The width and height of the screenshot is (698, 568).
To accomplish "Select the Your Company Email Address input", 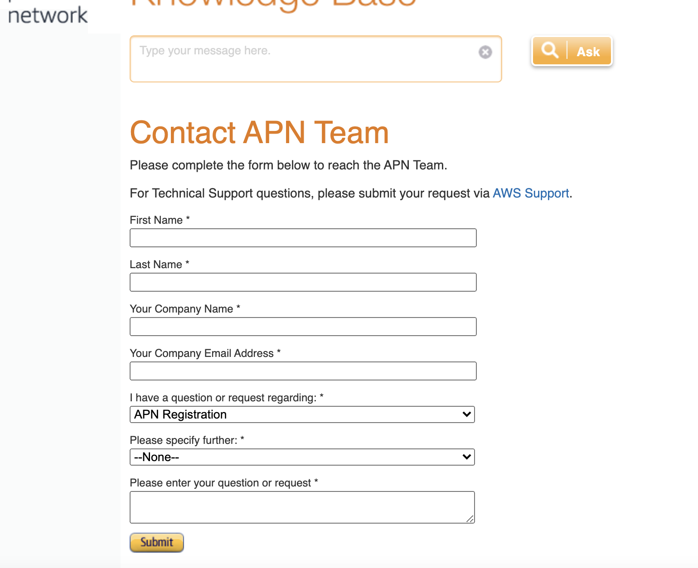I will coord(303,371).
